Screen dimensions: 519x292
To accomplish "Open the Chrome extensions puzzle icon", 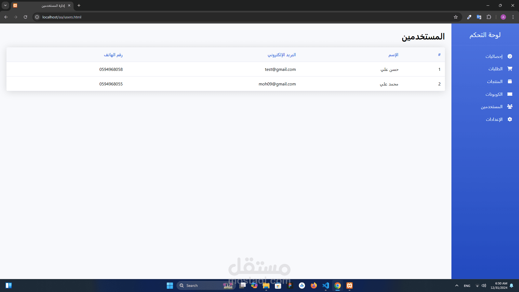I will tap(489, 17).
